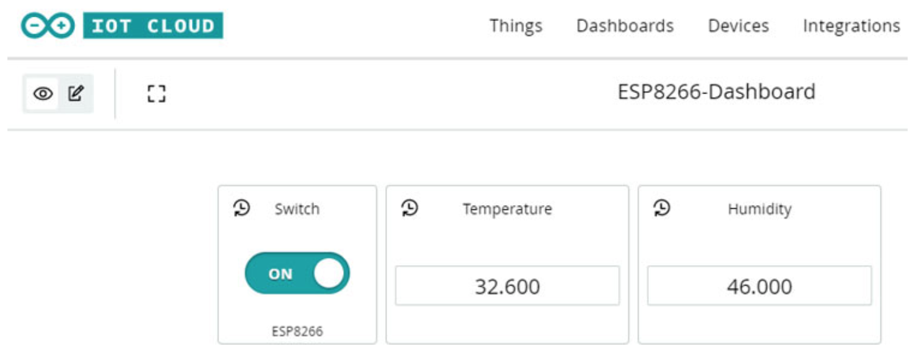Select the Temperature value field 32.600
The height and width of the screenshot is (363, 914).
tap(507, 286)
